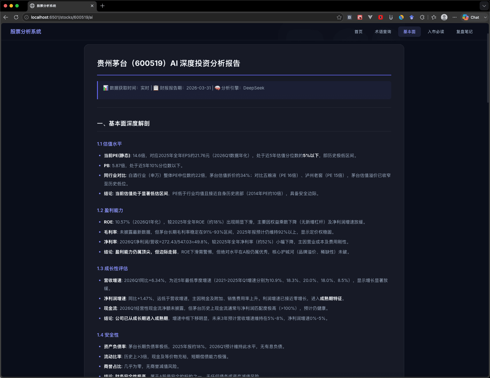Open the V-shaped extension icon

tap(370, 17)
